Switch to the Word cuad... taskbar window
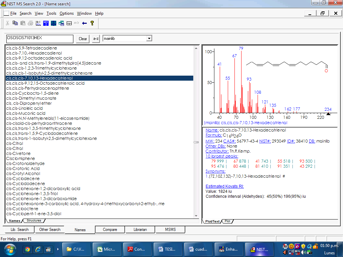The width and height of the screenshot is (343, 257). click(x=198, y=249)
